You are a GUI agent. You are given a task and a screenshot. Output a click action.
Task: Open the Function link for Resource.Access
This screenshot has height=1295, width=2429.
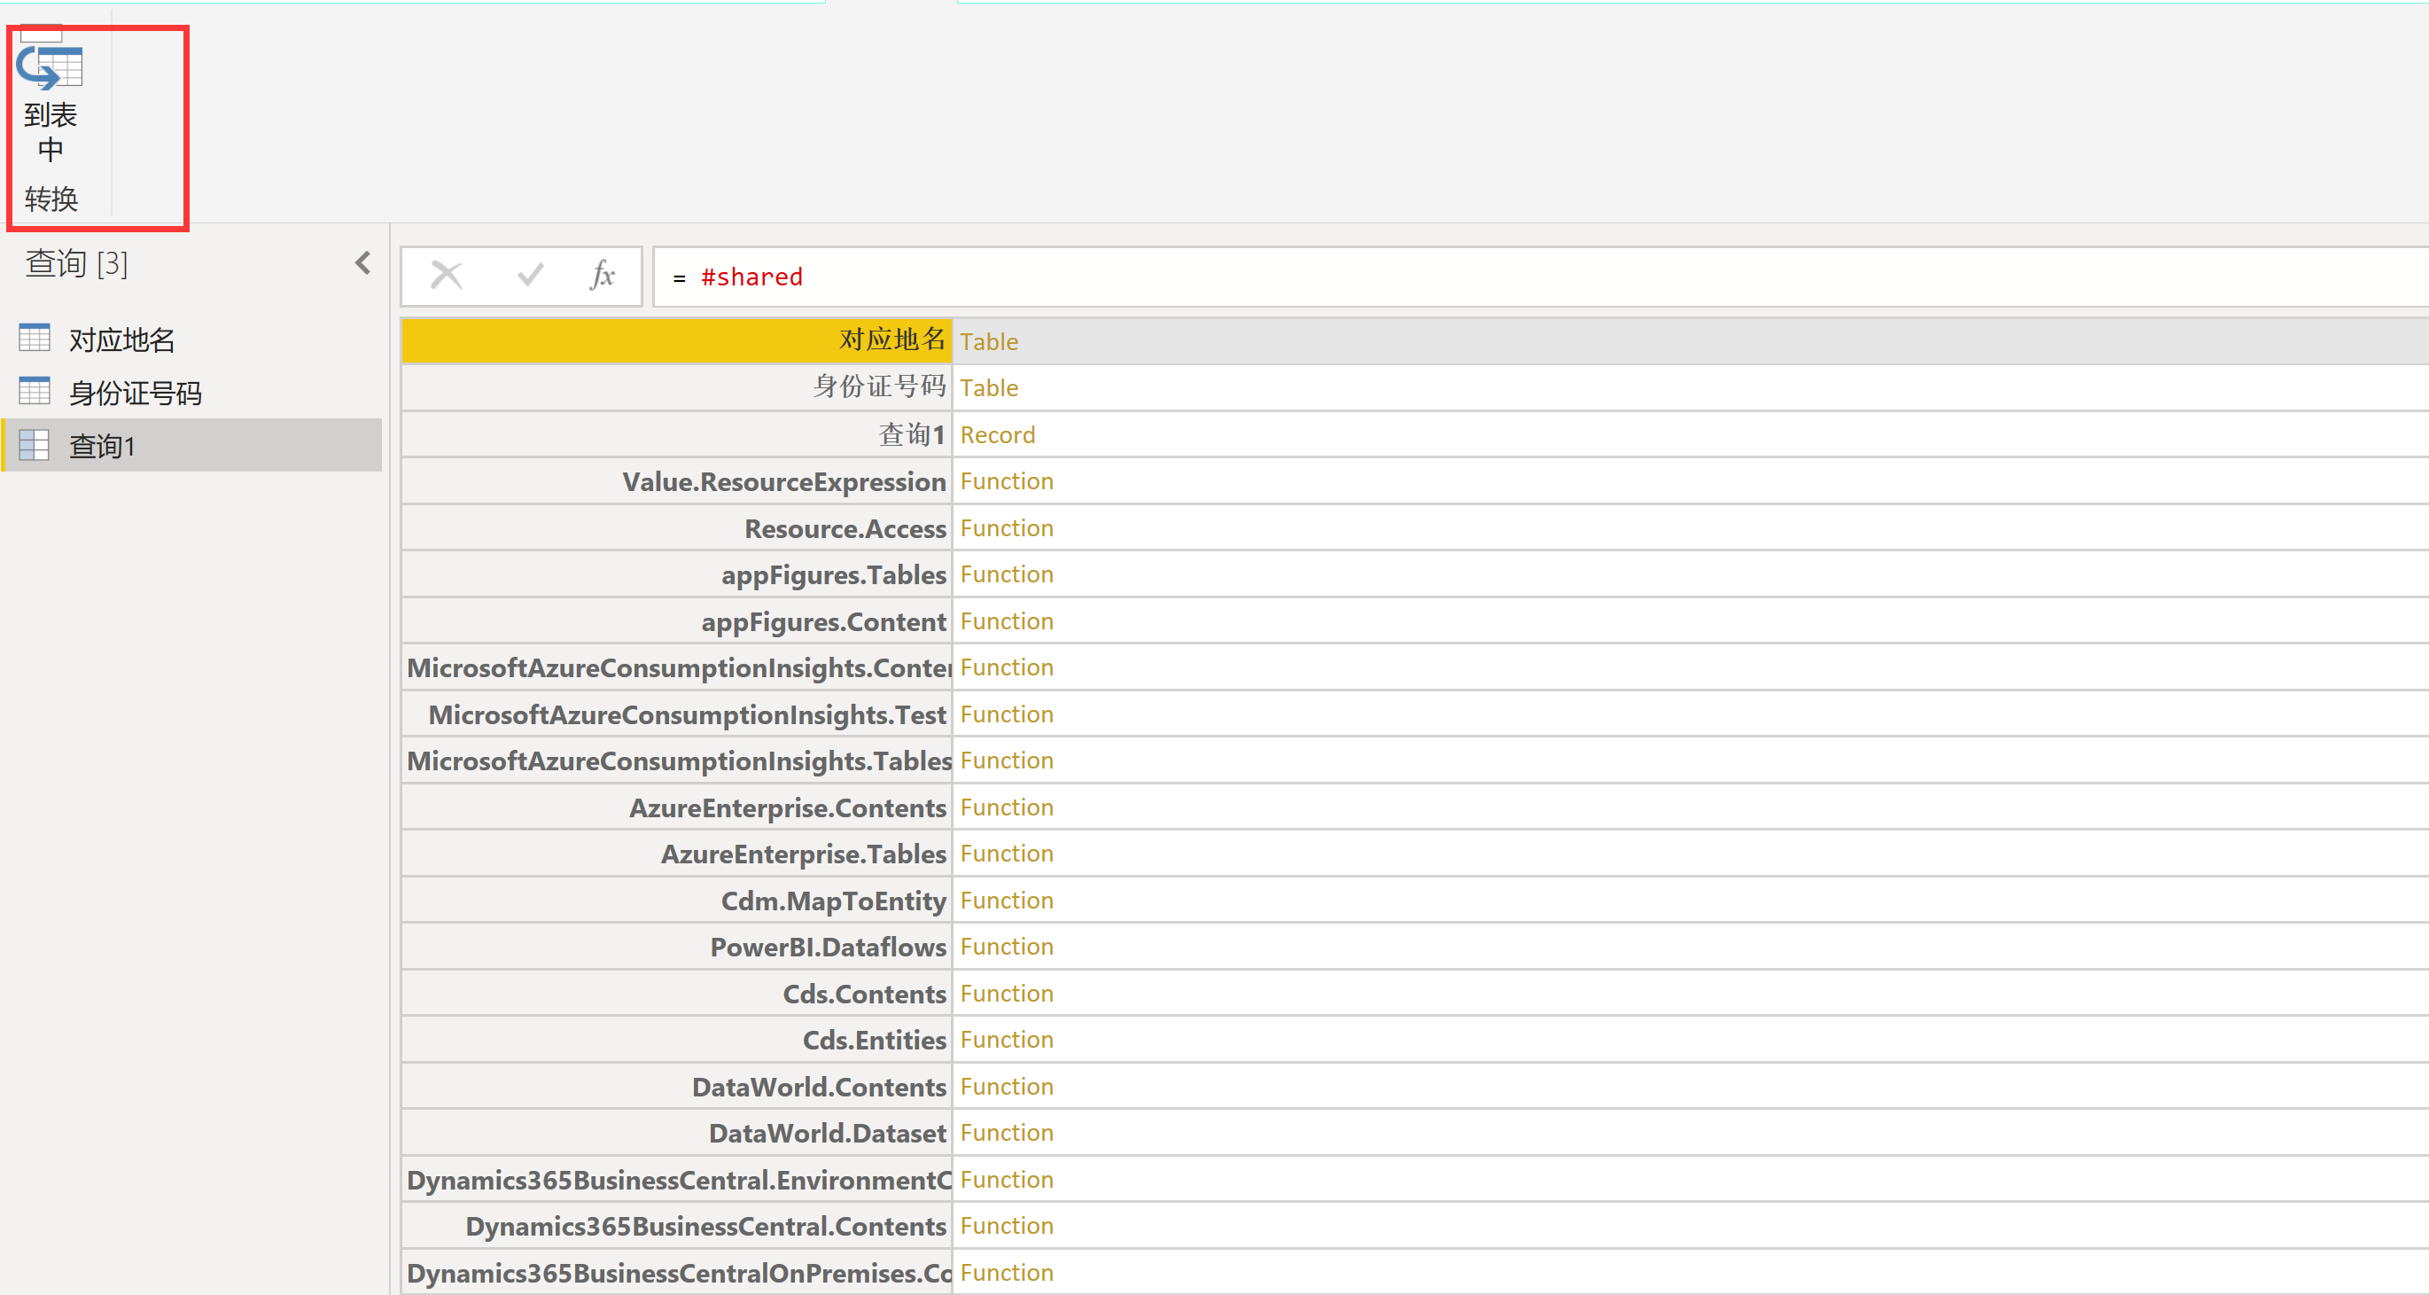click(1006, 528)
